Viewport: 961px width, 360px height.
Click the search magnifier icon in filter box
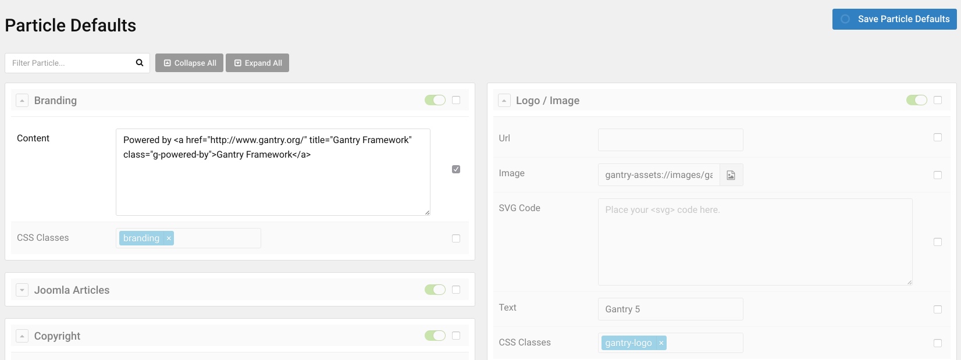point(140,63)
